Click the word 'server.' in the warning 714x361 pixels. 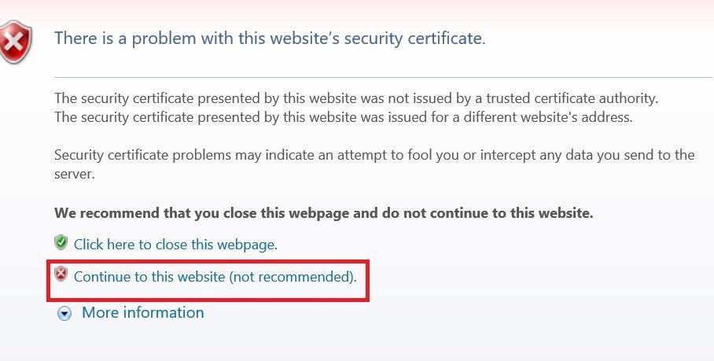75,174
